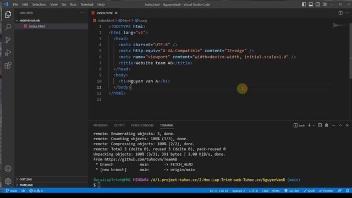352x198 pixels.
Task: Focus the terminal prompt input line
Action: pyautogui.click(x=99, y=185)
